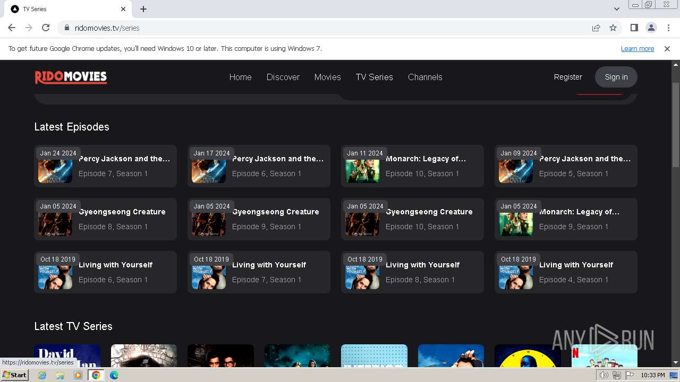The height and width of the screenshot is (382, 680).
Task: Switch to Chrome in the taskbar
Action: pos(96,375)
